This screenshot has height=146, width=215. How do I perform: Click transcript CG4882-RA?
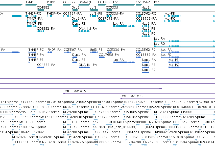point(40,31)
